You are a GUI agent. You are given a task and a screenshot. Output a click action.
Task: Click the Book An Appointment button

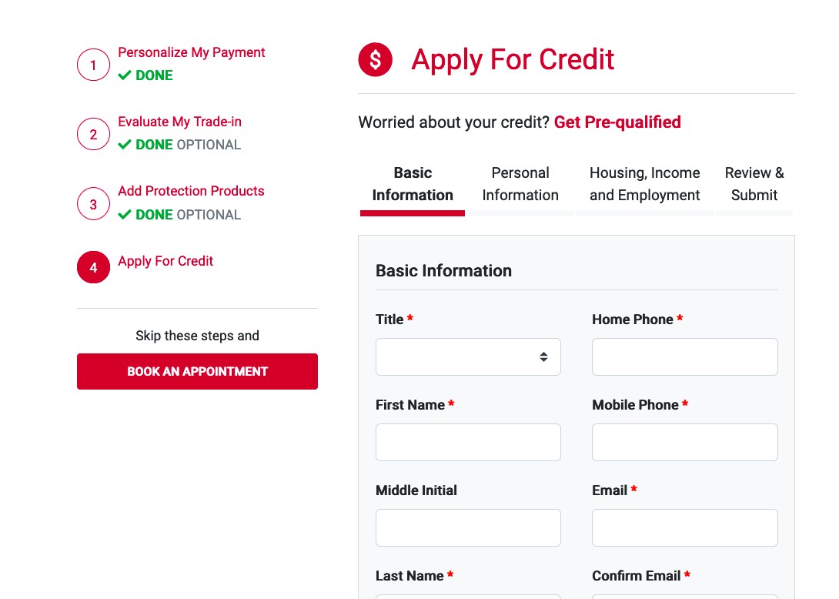click(x=198, y=371)
